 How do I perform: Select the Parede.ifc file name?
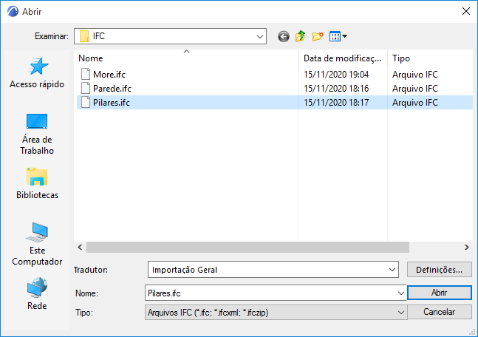(x=112, y=89)
